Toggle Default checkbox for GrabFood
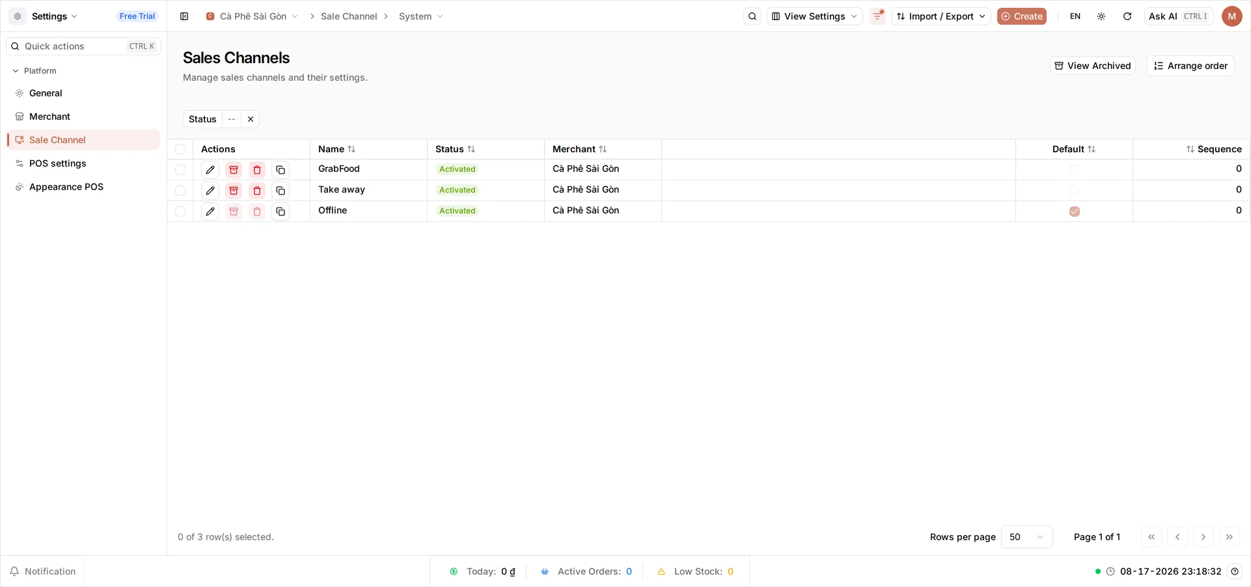 coord(1075,170)
